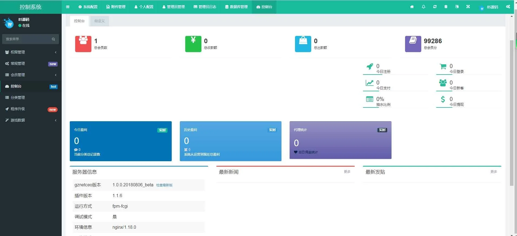The height and width of the screenshot is (236, 517).
Task: Click the language switch icon
Action: click(457, 7)
